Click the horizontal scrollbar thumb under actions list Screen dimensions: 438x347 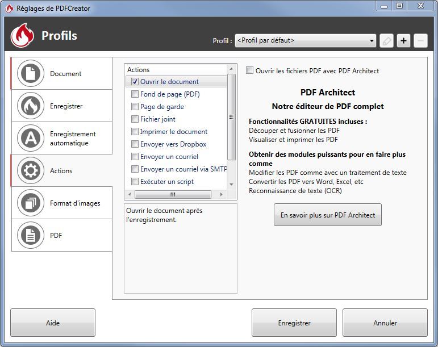(173, 194)
